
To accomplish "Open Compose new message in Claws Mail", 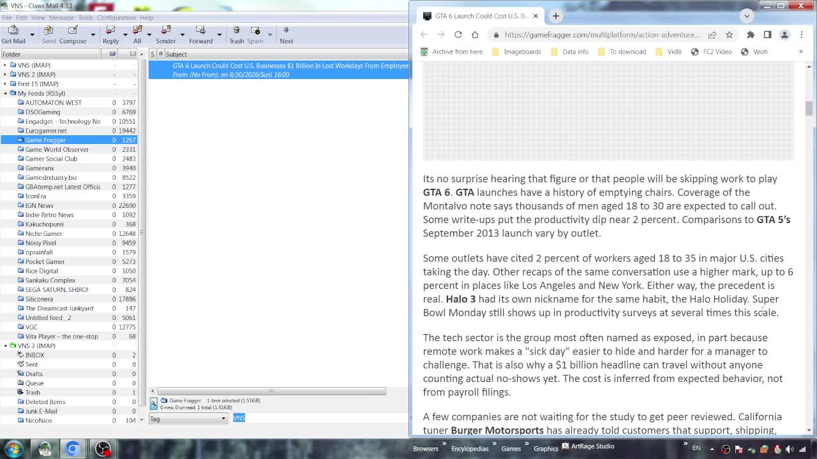I will tap(73, 34).
